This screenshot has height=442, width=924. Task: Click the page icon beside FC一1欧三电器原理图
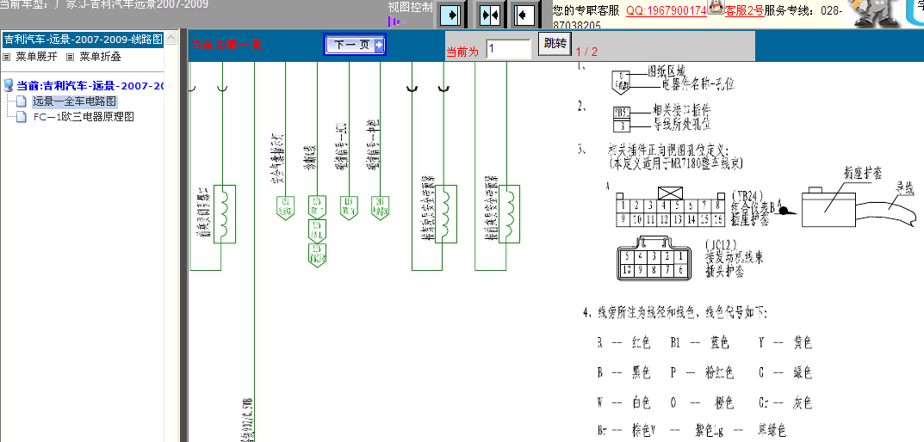click(22, 117)
